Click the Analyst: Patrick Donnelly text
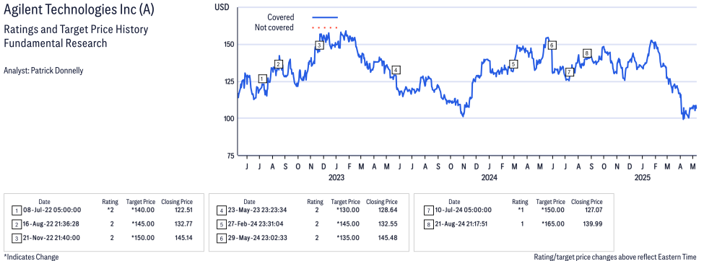The image size is (704, 261). 43,71
